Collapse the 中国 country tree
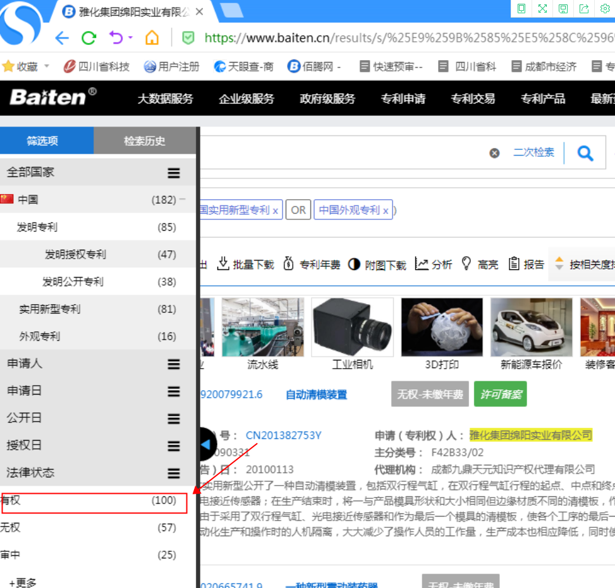The height and width of the screenshot is (588, 615). click(183, 199)
